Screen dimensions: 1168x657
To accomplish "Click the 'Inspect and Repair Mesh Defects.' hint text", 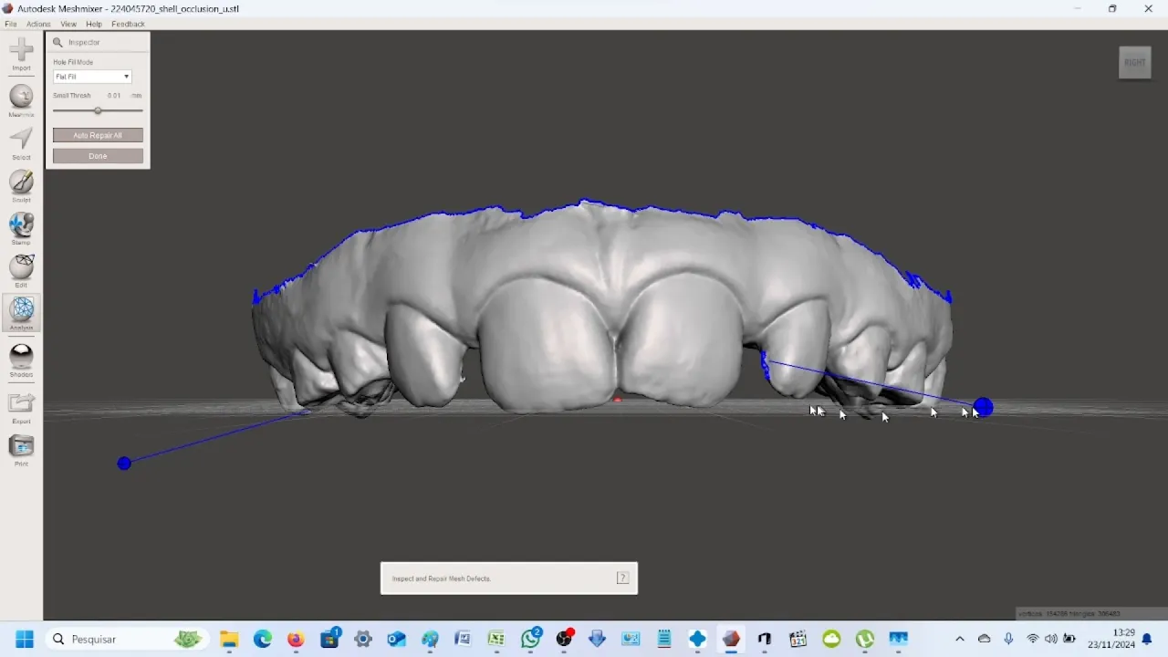I will [442, 579].
